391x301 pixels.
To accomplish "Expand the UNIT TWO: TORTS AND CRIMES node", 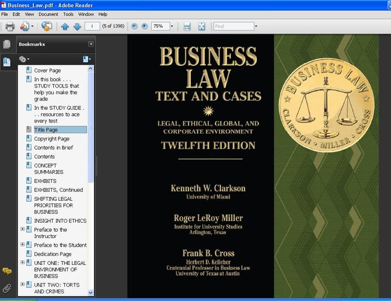I will (x=22, y=284).
